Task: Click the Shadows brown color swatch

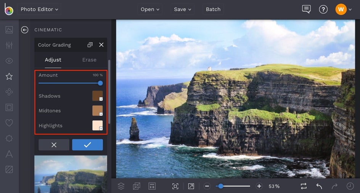Action: [97, 96]
